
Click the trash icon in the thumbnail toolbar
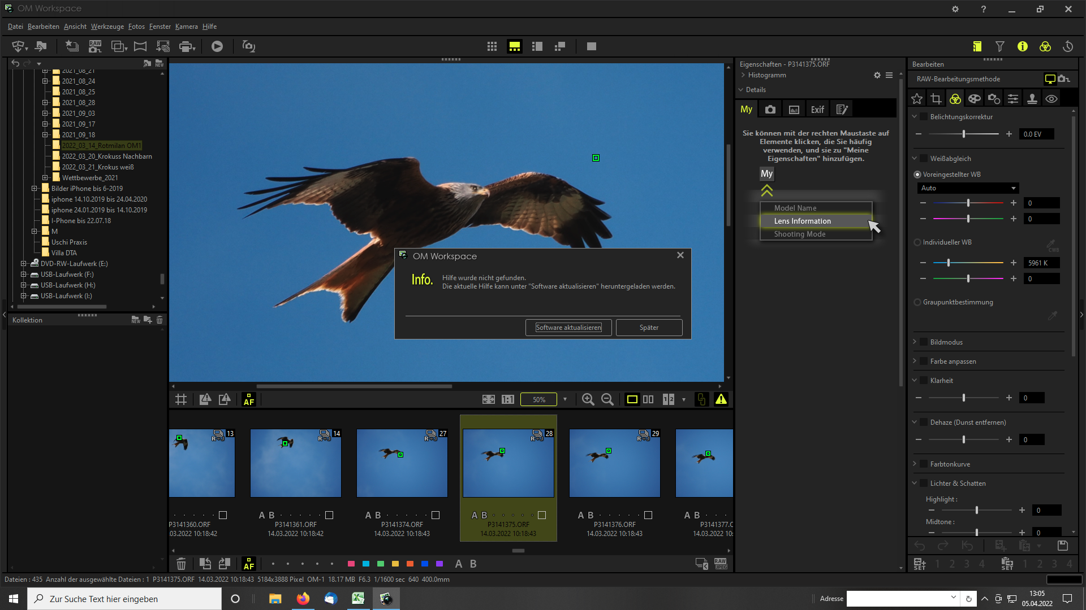181,564
